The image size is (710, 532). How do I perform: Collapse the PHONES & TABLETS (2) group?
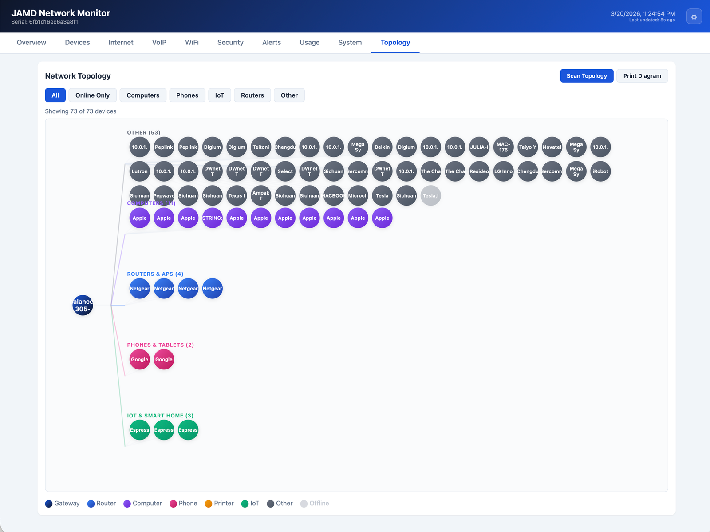161,345
